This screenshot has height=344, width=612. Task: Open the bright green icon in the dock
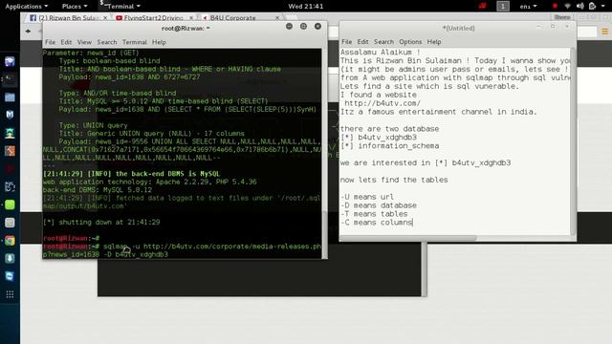10,204
